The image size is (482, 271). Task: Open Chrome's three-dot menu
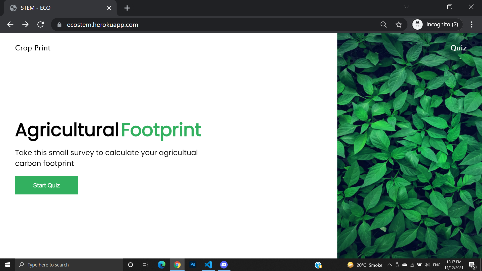pos(472,25)
